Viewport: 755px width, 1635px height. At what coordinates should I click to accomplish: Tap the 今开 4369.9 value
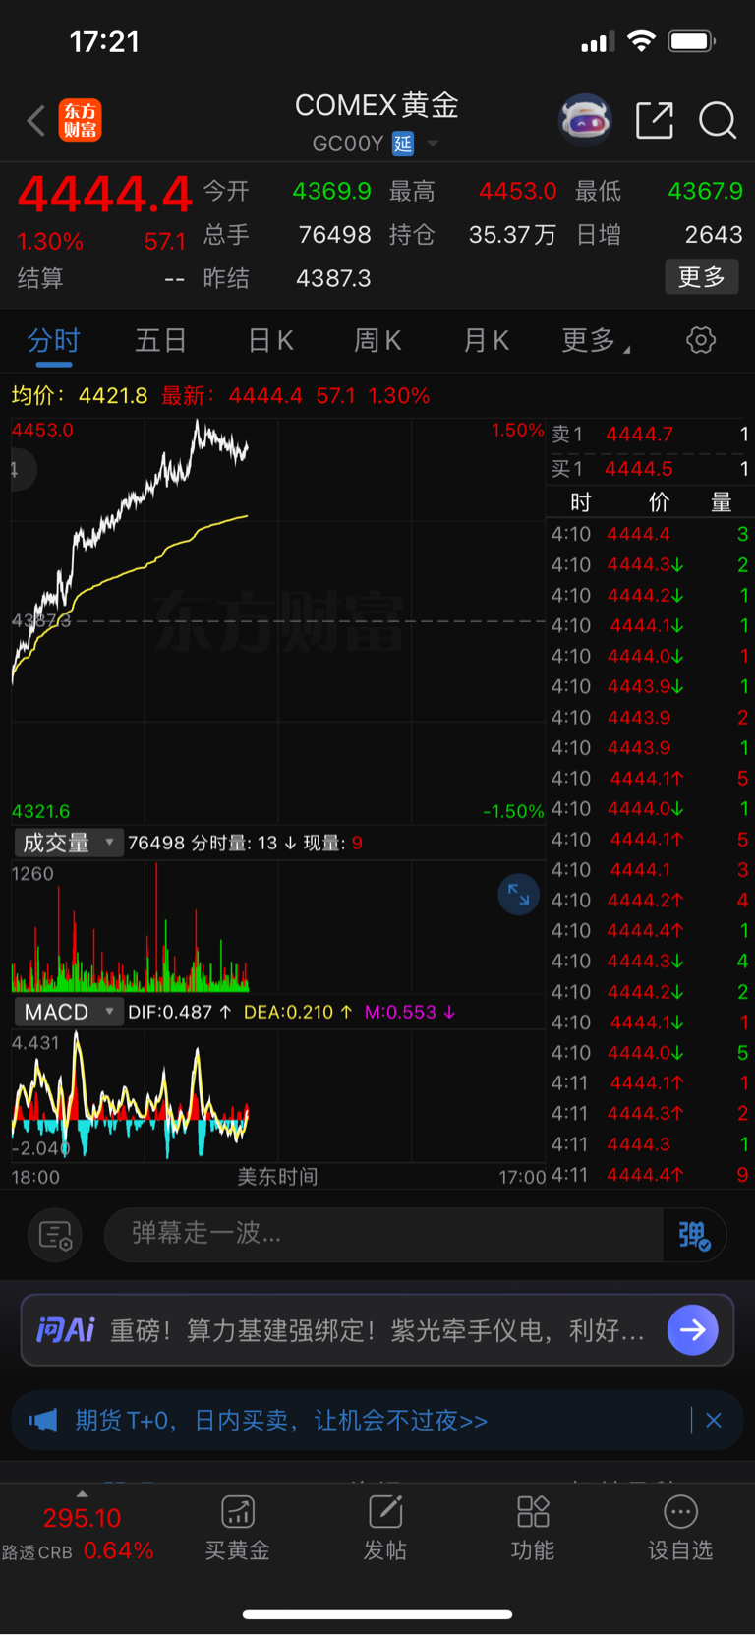(331, 191)
